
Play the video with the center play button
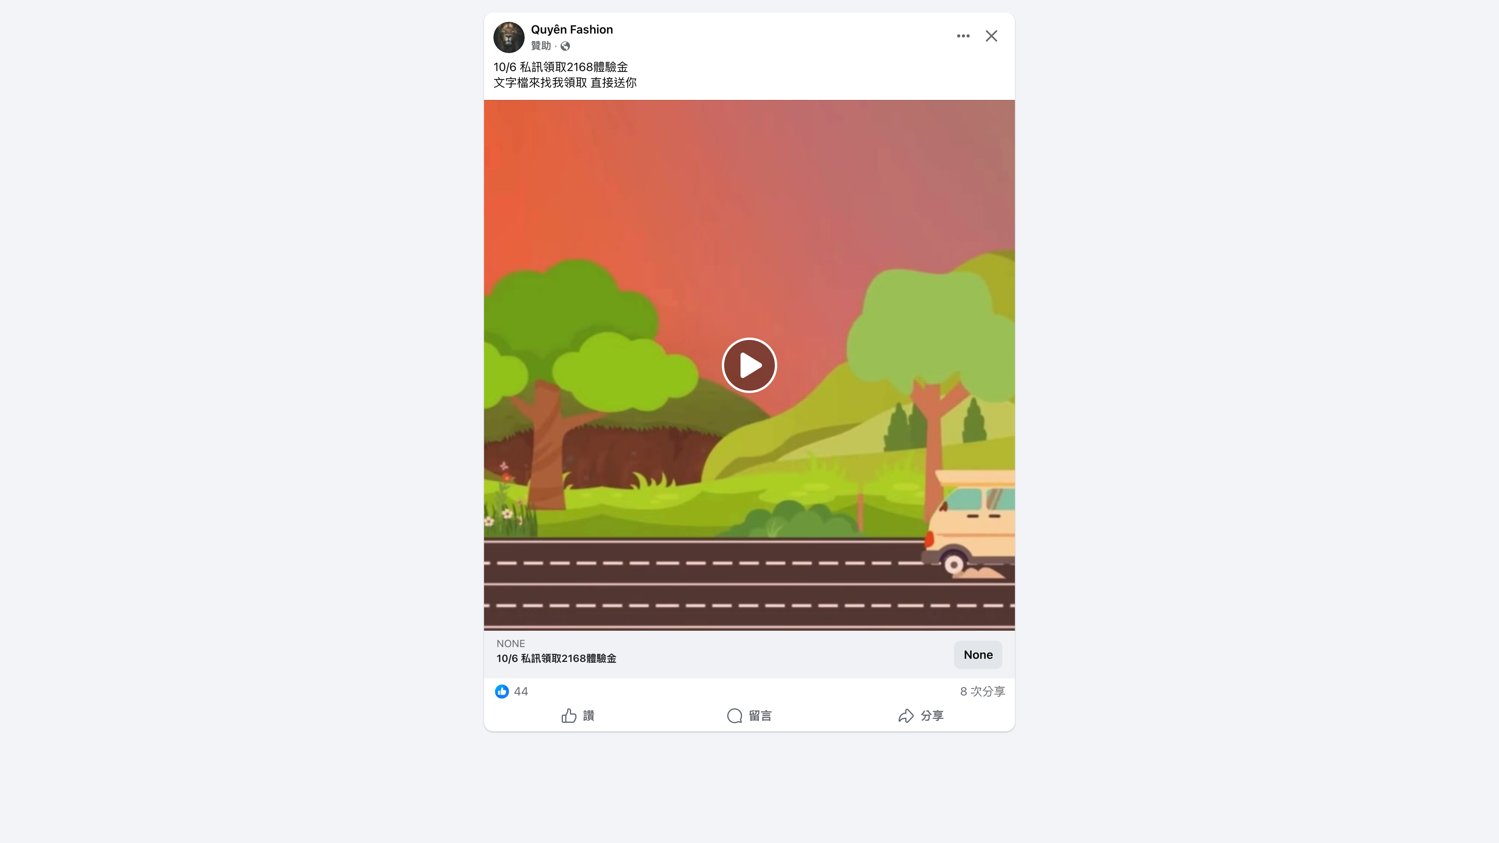point(749,365)
